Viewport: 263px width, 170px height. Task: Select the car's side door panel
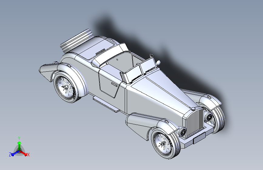click(x=110, y=84)
